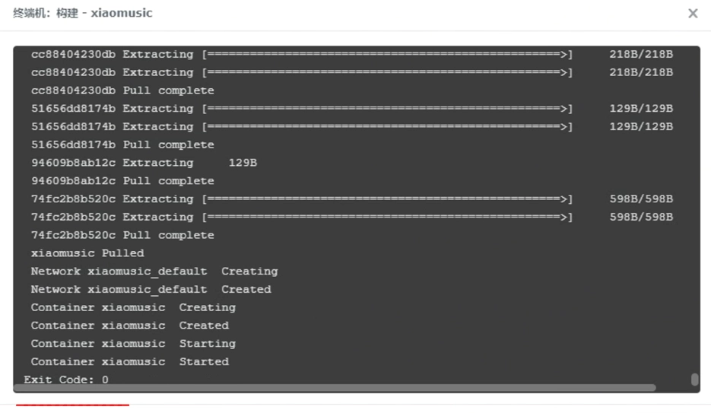Click the xiaomusic Pulled line
This screenshot has height=413, width=711.
point(87,253)
